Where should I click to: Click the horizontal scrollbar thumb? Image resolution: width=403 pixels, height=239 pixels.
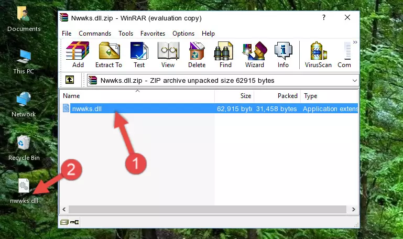(207, 209)
